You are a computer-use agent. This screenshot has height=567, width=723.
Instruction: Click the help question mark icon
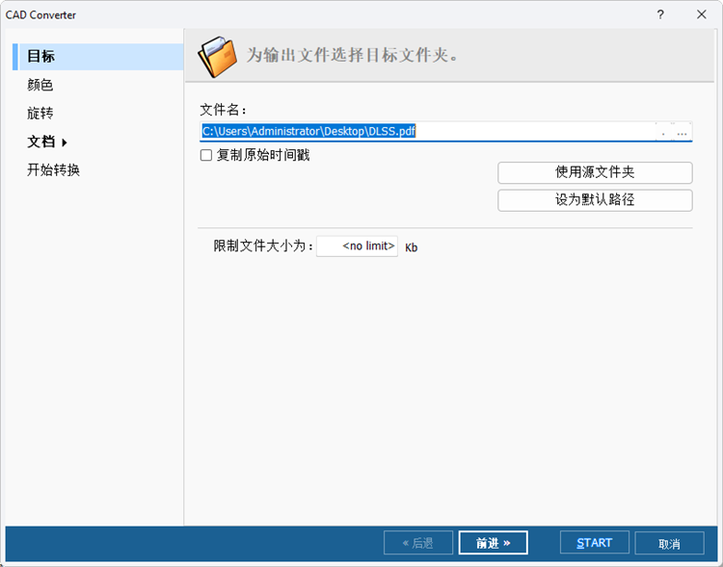pyautogui.click(x=660, y=14)
